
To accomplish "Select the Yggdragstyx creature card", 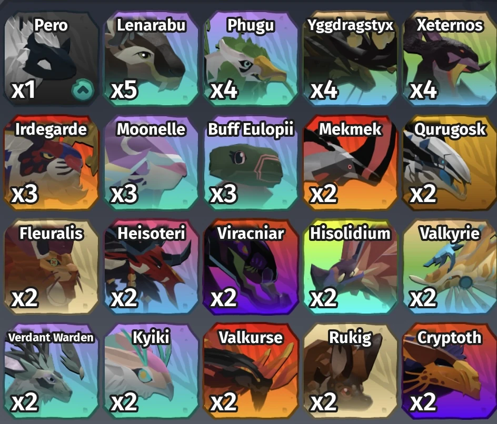I will pyautogui.click(x=350, y=59).
